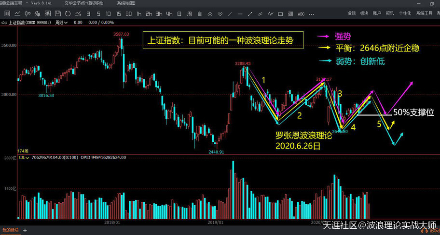Viewport: 440px width, 235px height.
Task: Switch to 15-minute period
Action: (x=118, y=13)
